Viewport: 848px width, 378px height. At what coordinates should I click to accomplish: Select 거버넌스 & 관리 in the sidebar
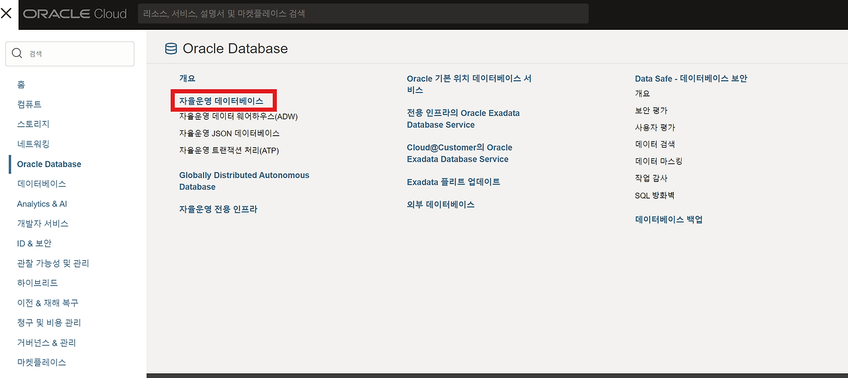pyautogui.click(x=46, y=343)
